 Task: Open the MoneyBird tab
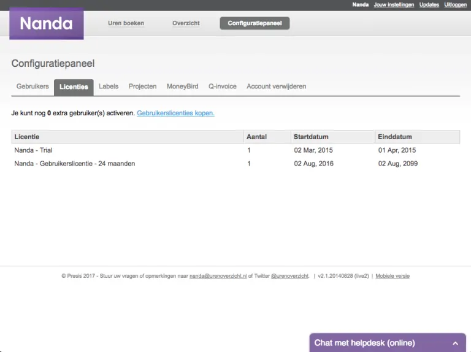click(x=182, y=86)
